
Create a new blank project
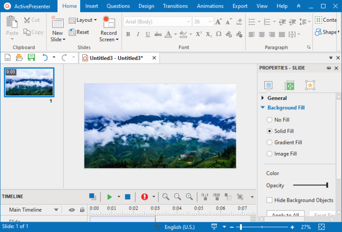click(8, 57)
